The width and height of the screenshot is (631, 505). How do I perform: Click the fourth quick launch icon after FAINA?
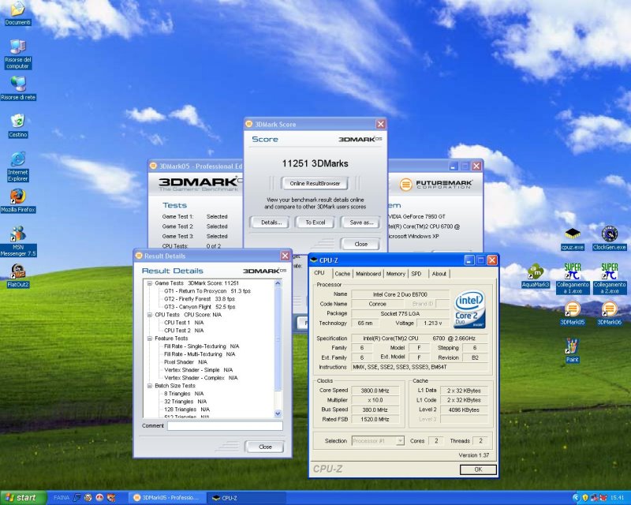click(x=111, y=498)
